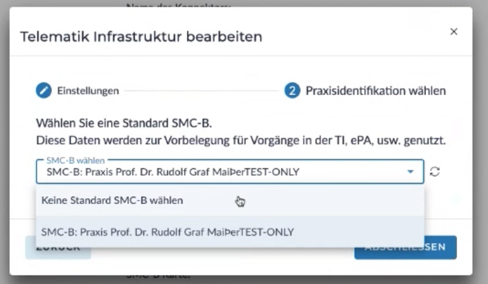Go to the Einstellungen step label
Image resolution: width=488 pixels, height=284 pixels.
[x=88, y=91]
